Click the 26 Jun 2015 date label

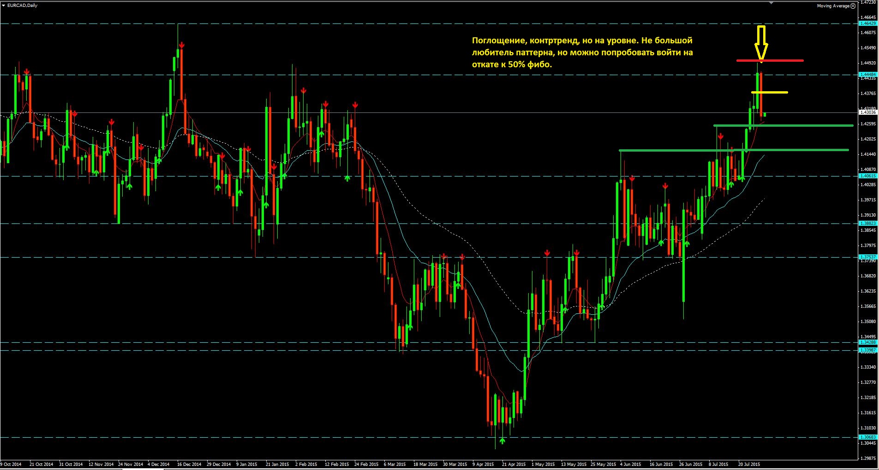click(x=691, y=464)
